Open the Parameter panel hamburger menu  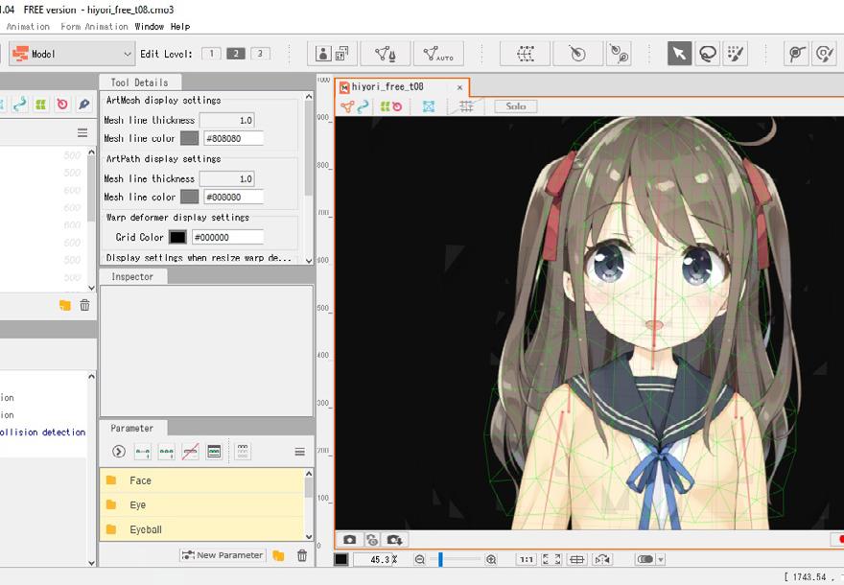pos(300,452)
